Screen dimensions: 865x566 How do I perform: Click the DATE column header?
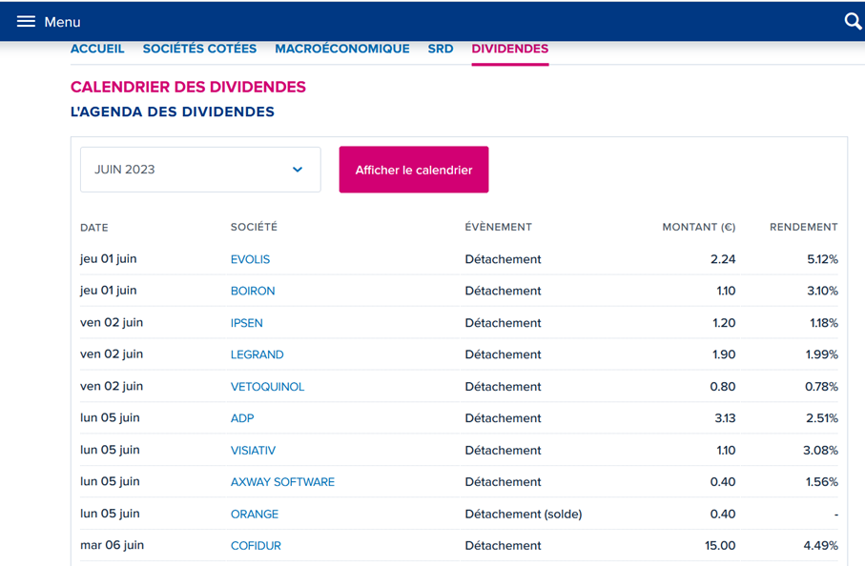[x=94, y=228]
